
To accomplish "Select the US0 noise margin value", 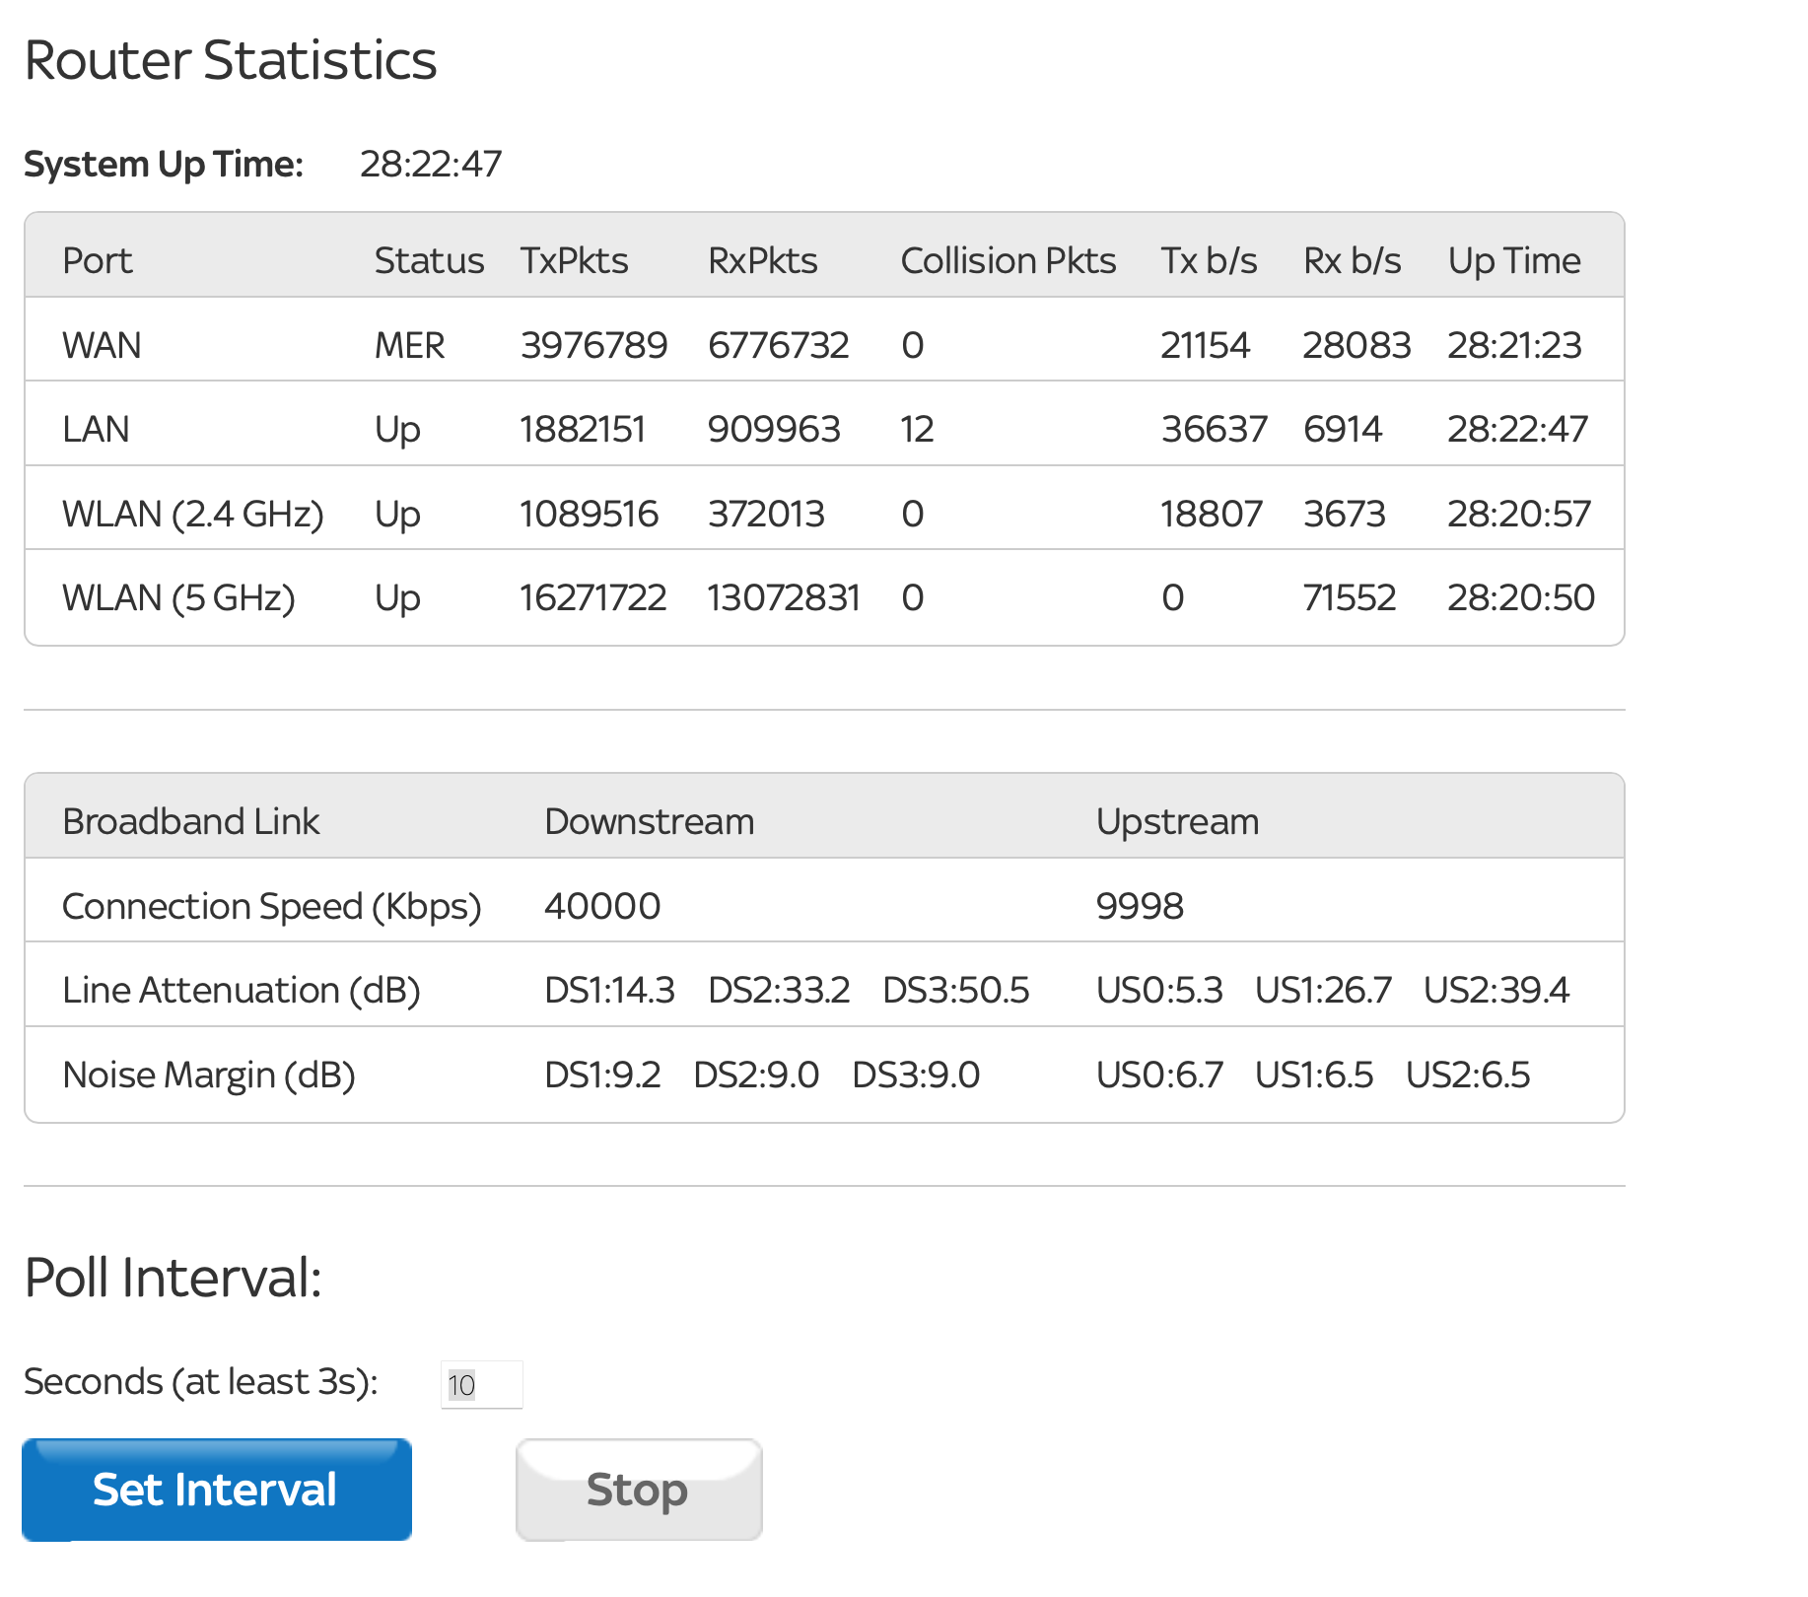I will pyautogui.click(x=1159, y=1075).
